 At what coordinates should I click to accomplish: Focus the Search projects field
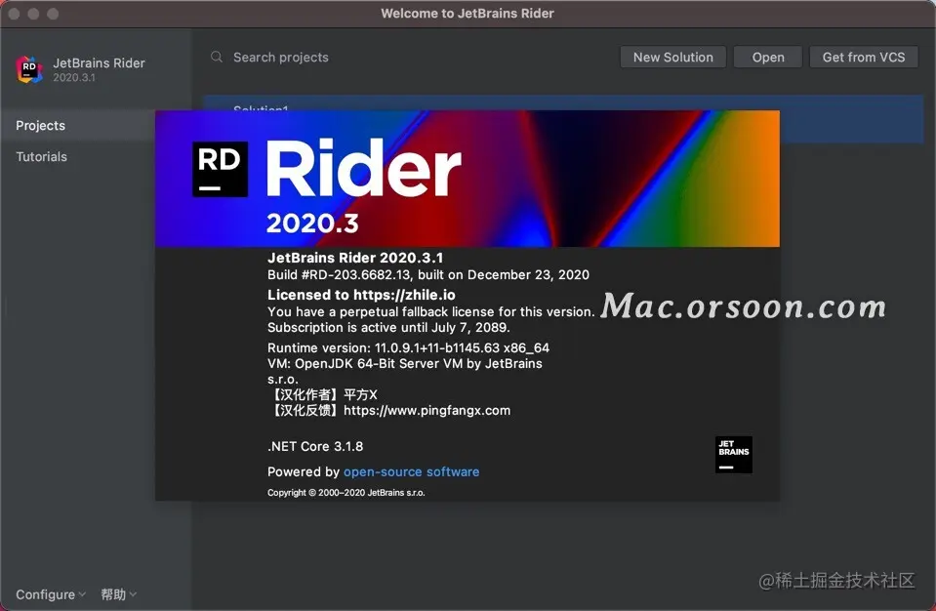click(x=412, y=58)
